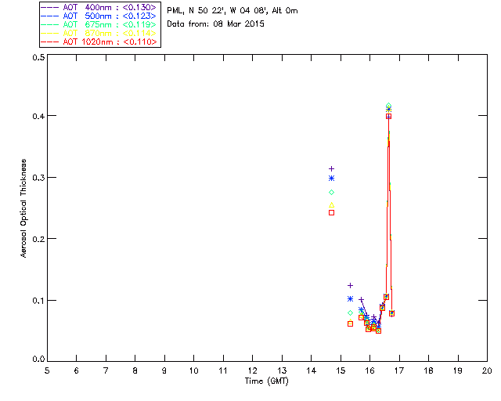501x401 pixels.
Task: Click the x-axis tick label 10
Action: 193,370
